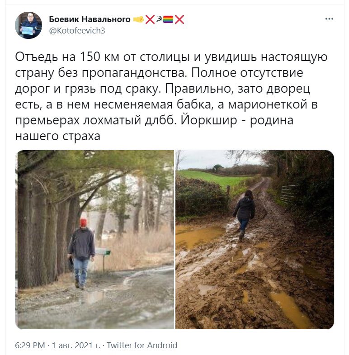This screenshot has width=349, height=355.
Task: Click the last red cross emoji
Action: pyautogui.click(x=179, y=19)
